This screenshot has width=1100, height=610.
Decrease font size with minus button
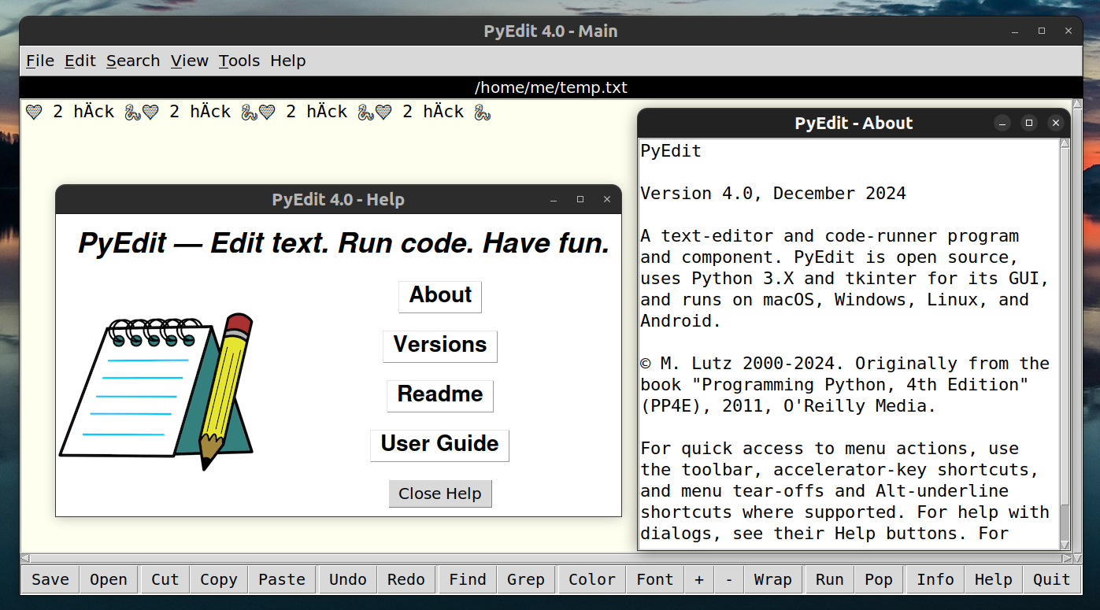click(729, 579)
